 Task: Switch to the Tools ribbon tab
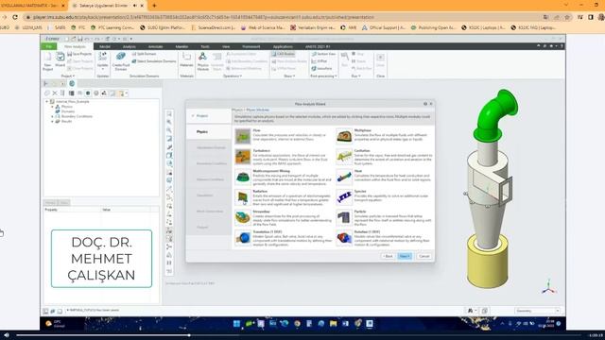coord(205,46)
